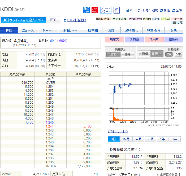Viewport: 186px width, 176px height.
Task: Click the pink 現物買 button
Action: tap(115, 39)
